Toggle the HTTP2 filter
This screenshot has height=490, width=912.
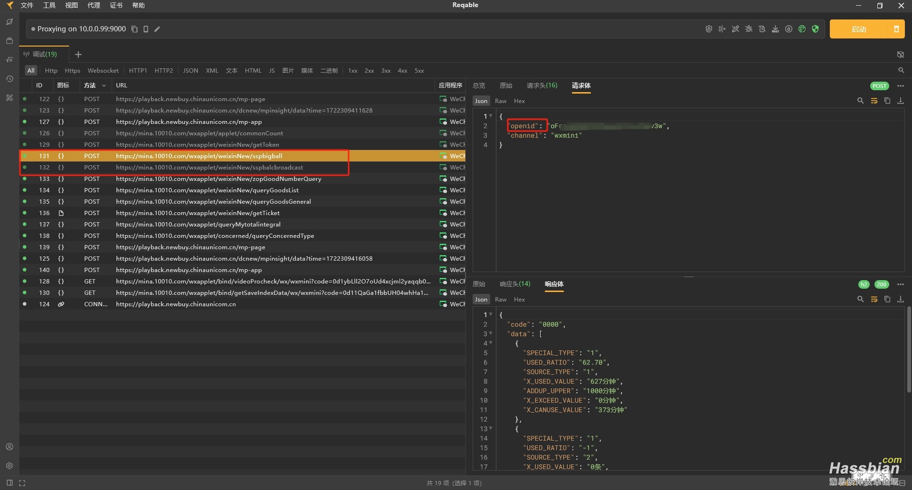click(163, 70)
